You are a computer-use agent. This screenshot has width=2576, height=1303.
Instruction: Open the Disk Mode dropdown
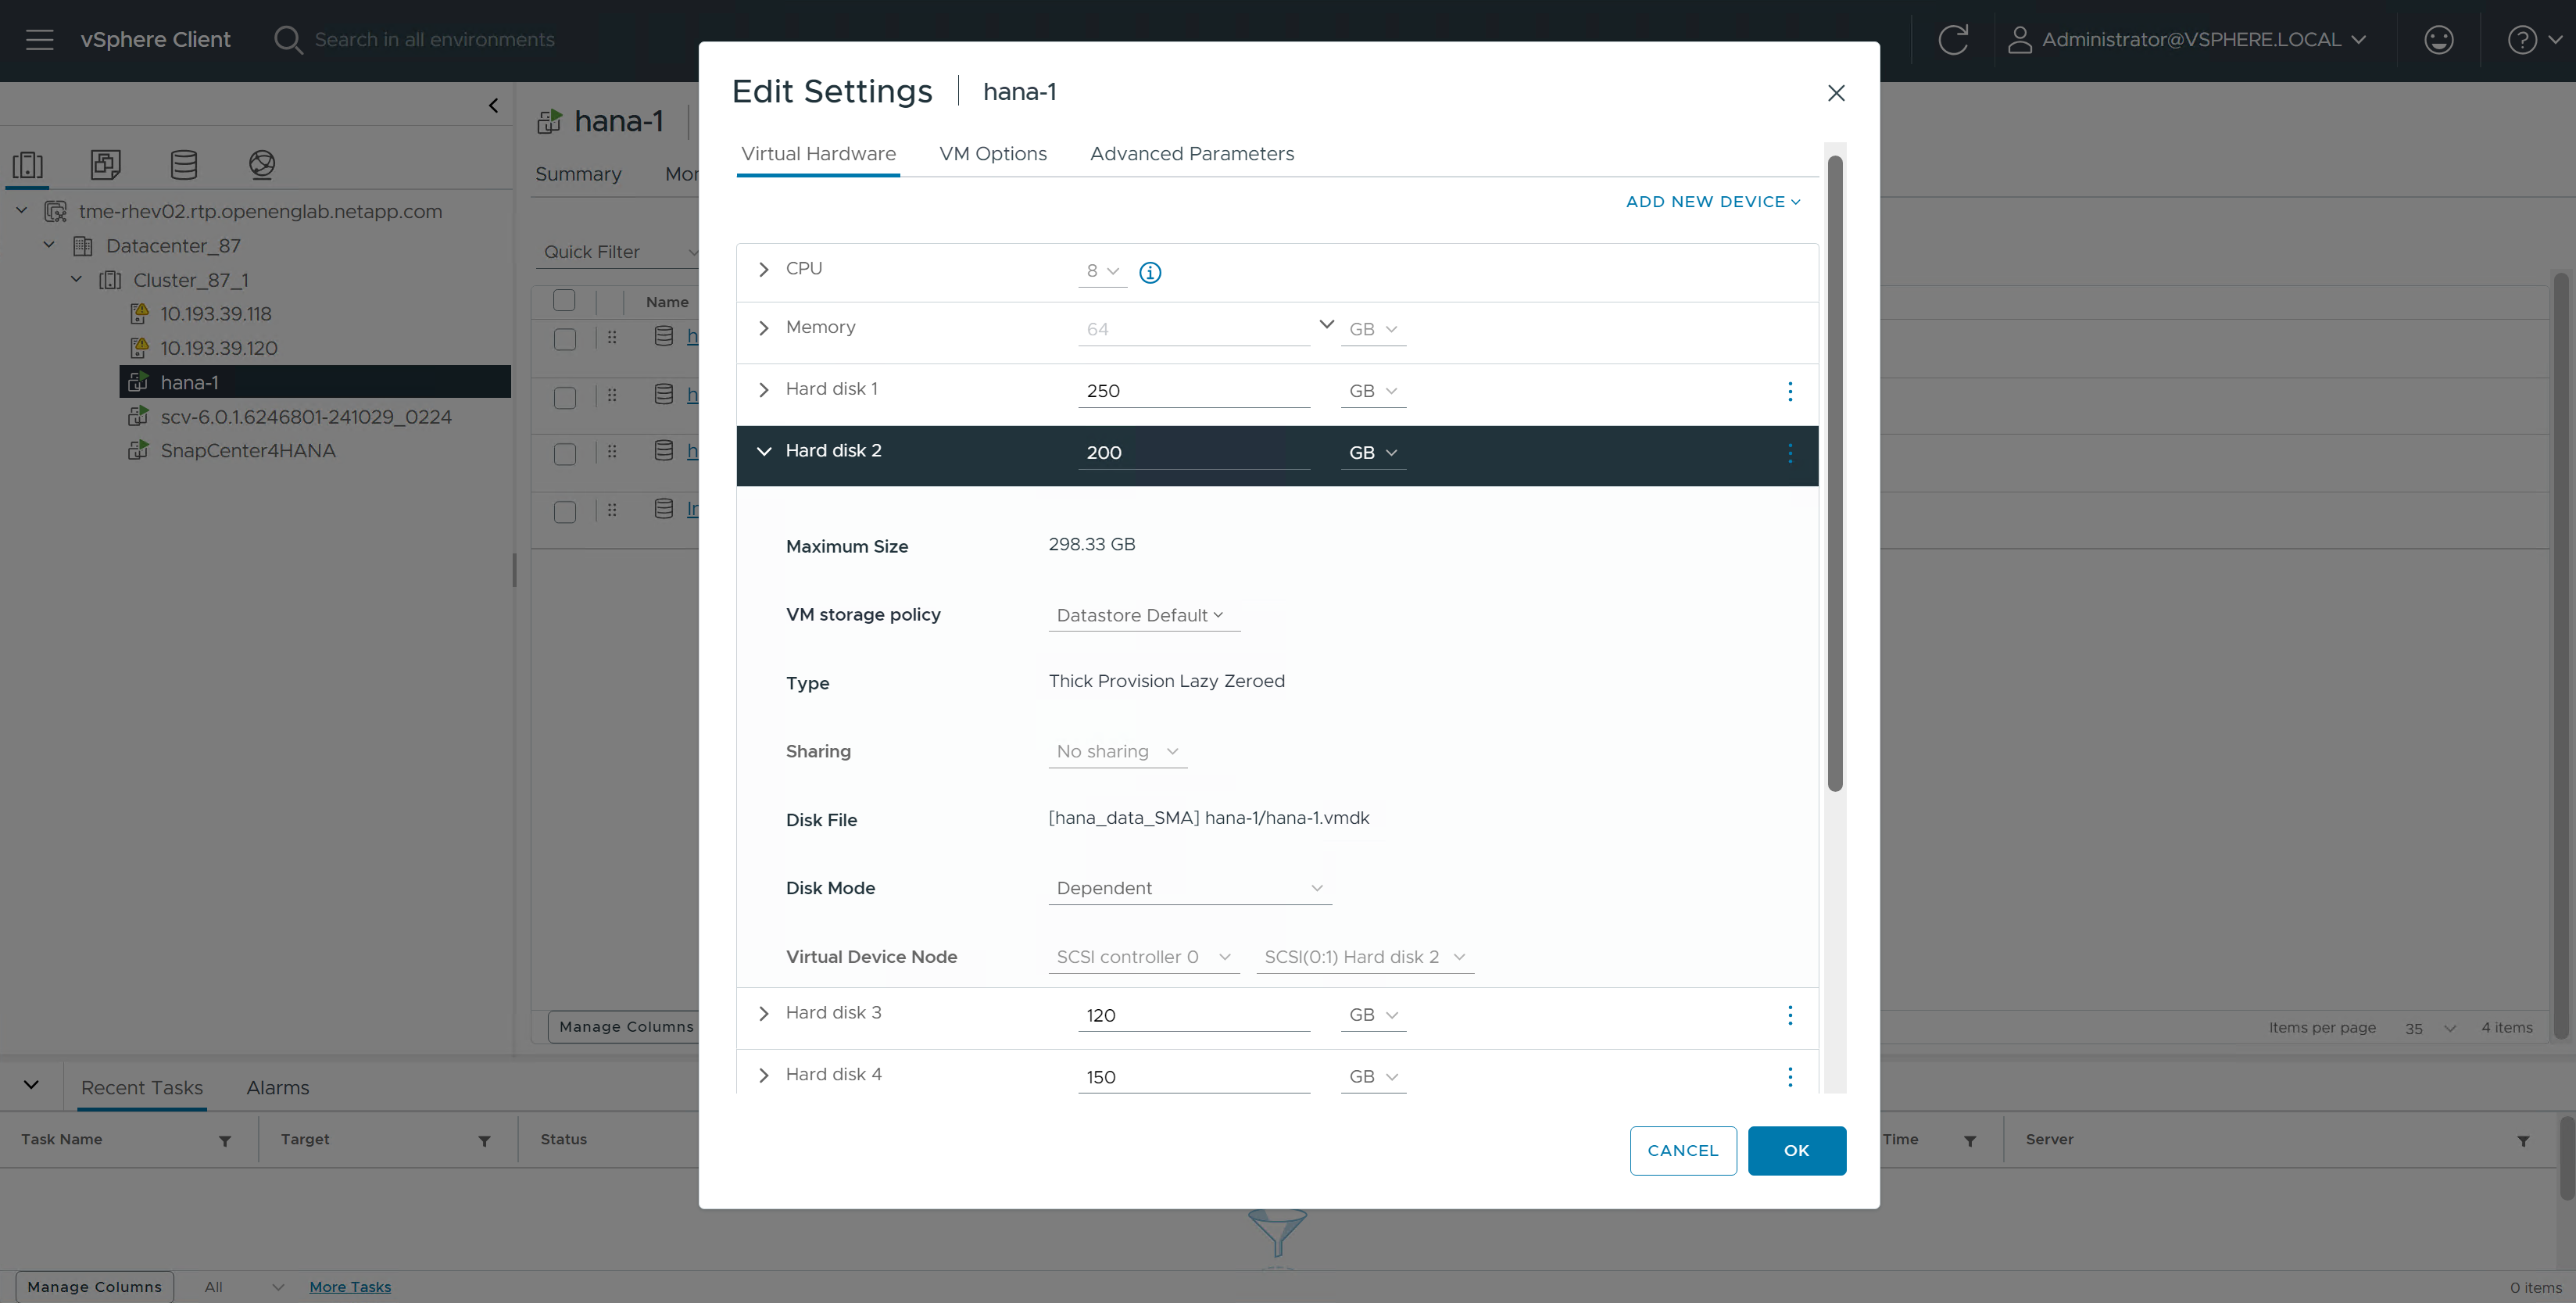(x=1189, y=888)
